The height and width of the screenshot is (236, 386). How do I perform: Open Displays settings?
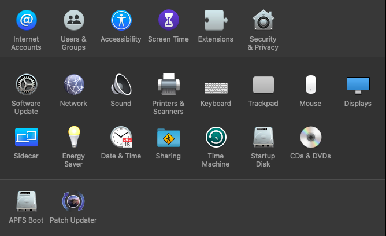(x=358, y=86)
